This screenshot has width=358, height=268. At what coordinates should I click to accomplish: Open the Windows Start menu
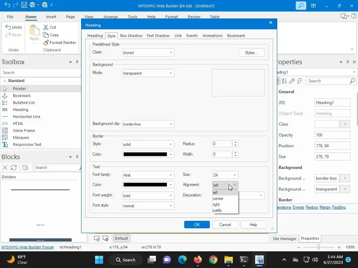coord(99,260)
